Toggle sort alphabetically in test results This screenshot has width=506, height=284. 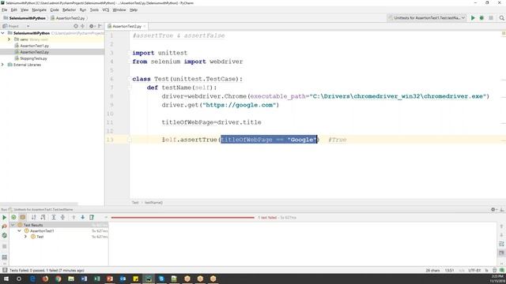tap(33, 218)
